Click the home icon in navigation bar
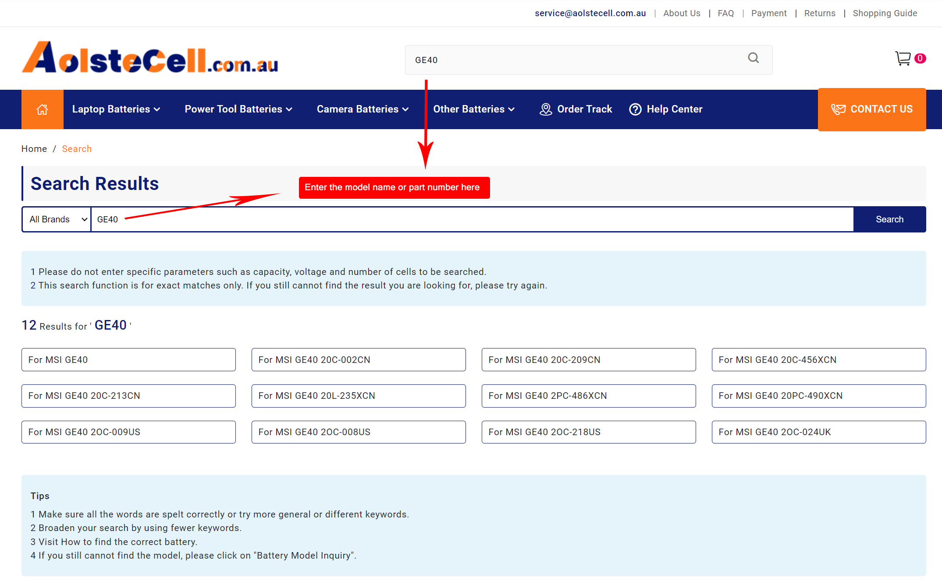The image size is (942, 584). tap(42, 109)
